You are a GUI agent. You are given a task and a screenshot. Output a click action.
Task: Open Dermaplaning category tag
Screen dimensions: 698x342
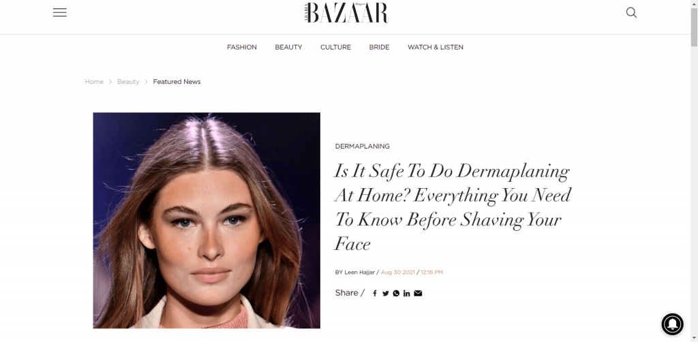[x=363, y=146]
